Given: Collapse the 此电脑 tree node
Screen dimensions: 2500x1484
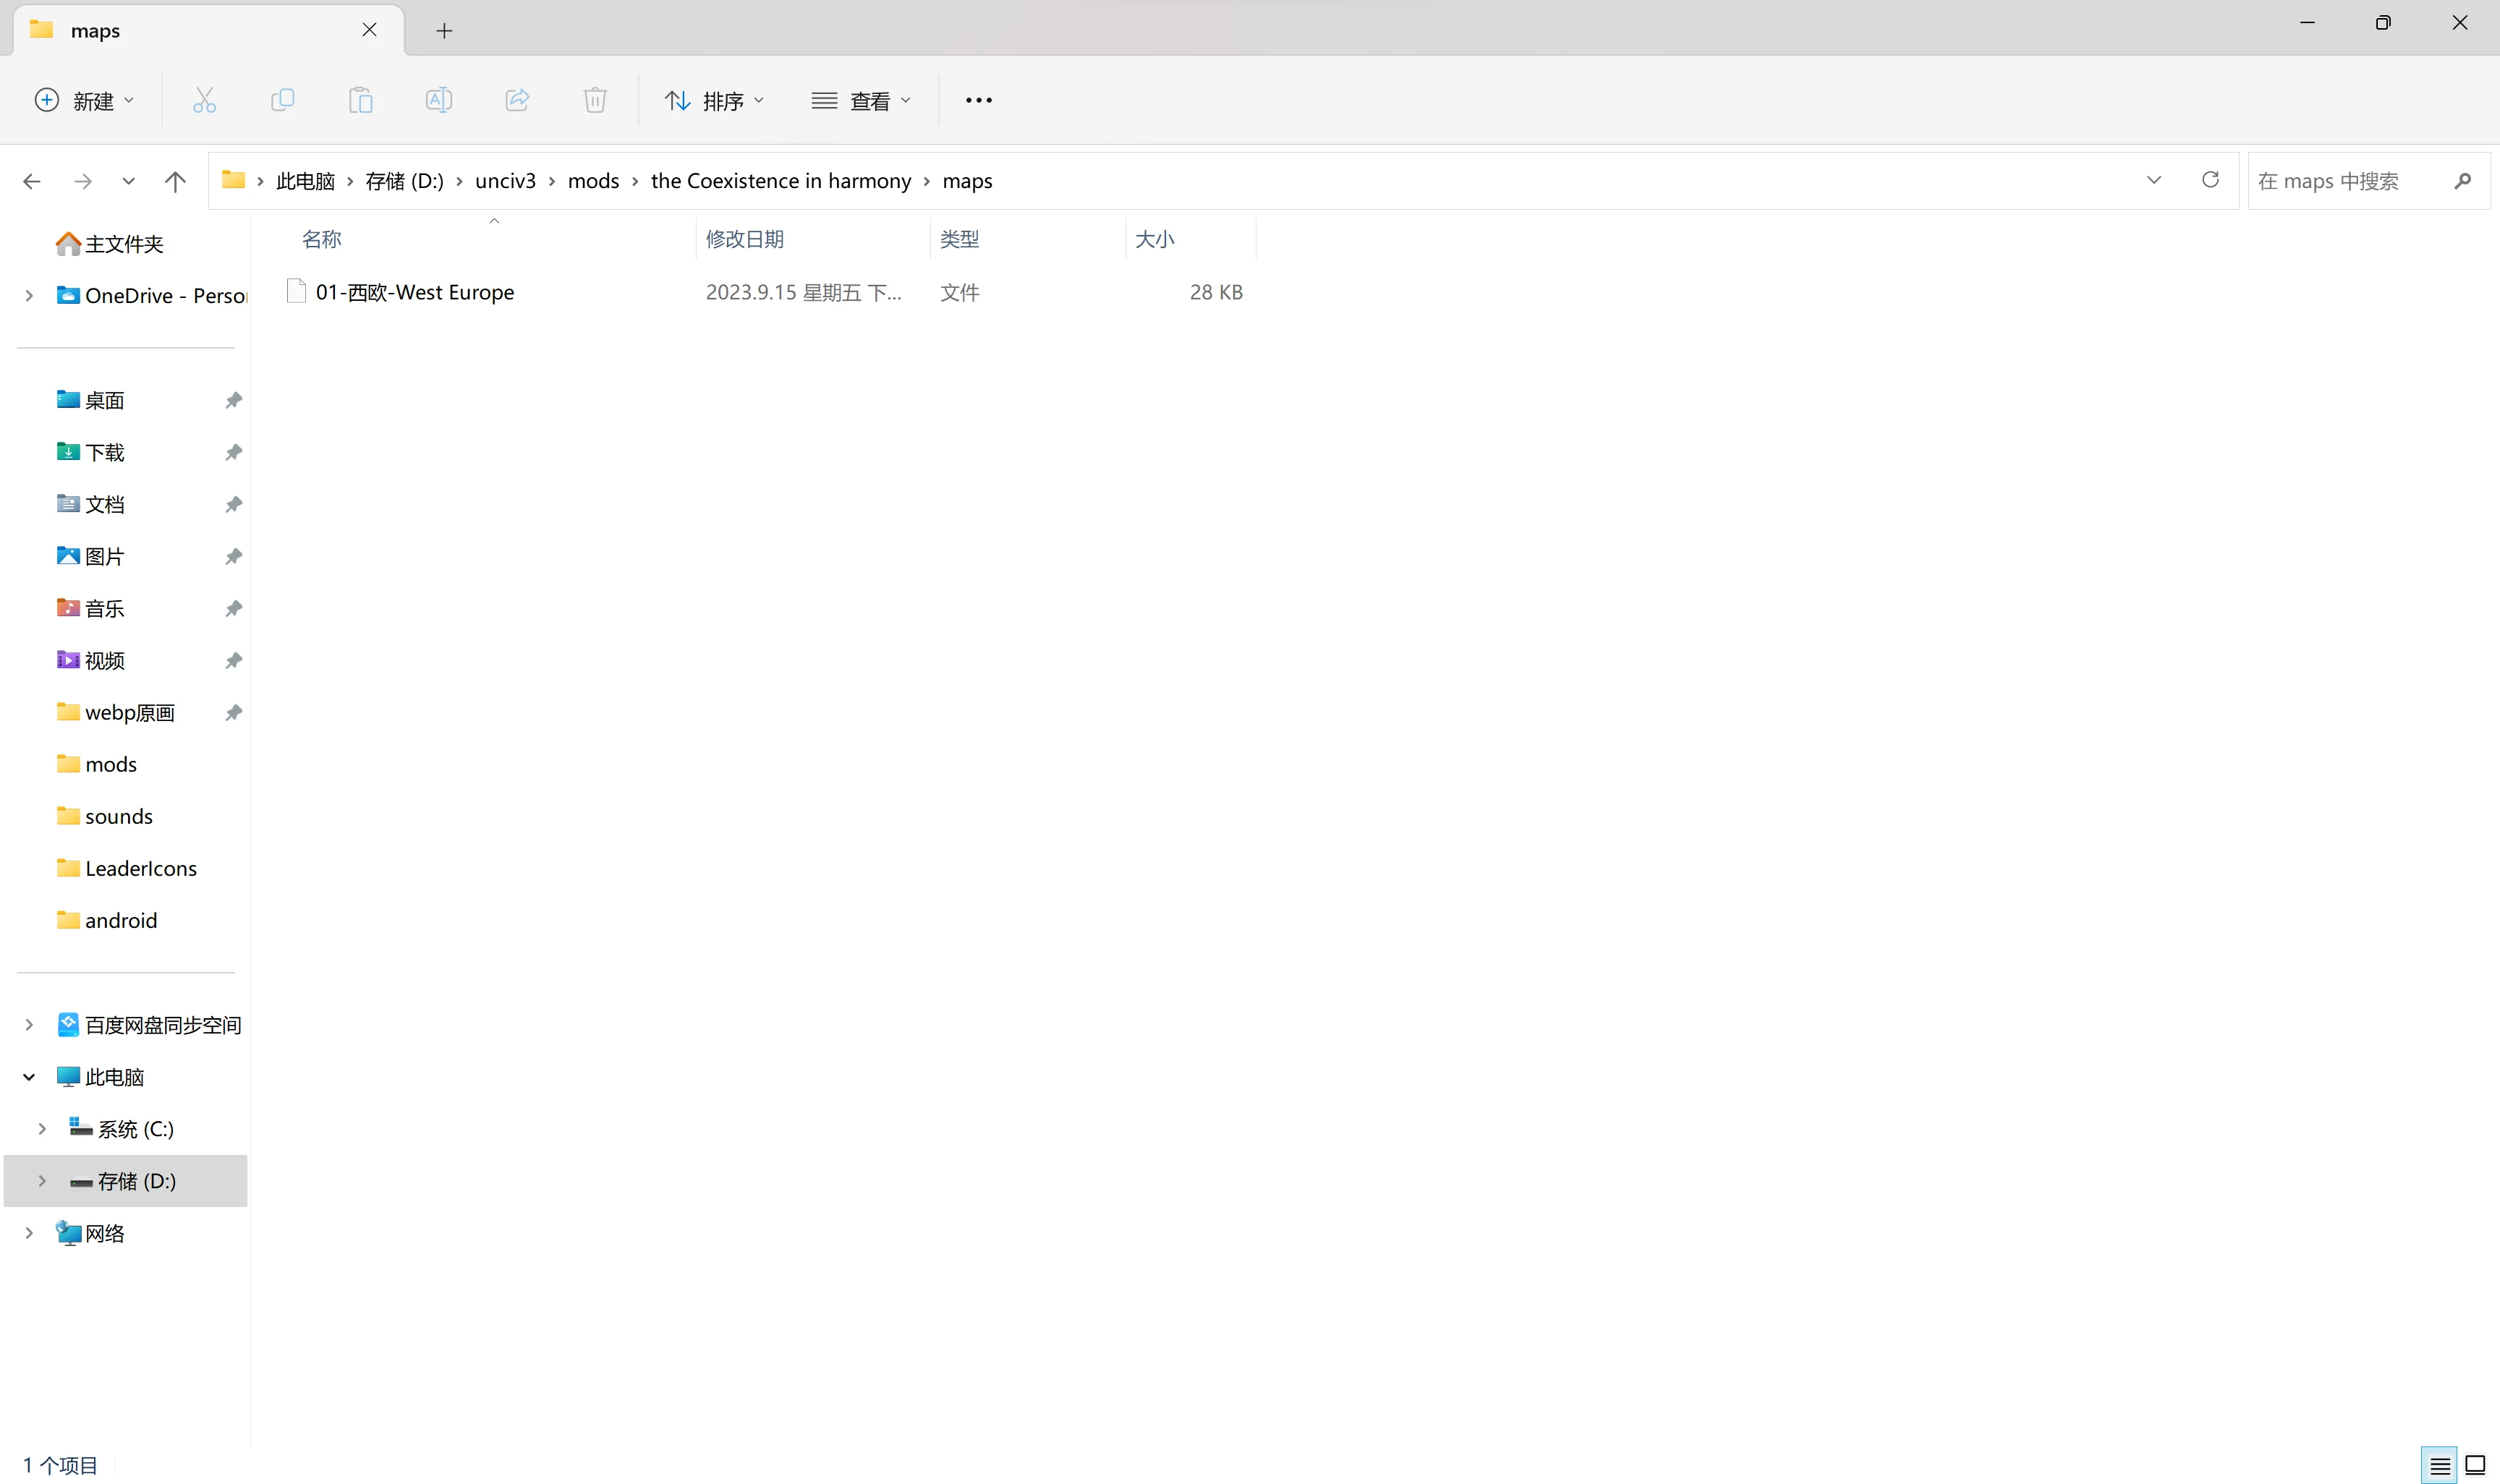Looking at the screenshot, I should point(29,1077).
